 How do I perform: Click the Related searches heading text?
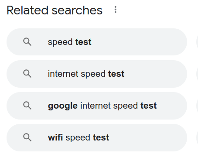[55, 10]
